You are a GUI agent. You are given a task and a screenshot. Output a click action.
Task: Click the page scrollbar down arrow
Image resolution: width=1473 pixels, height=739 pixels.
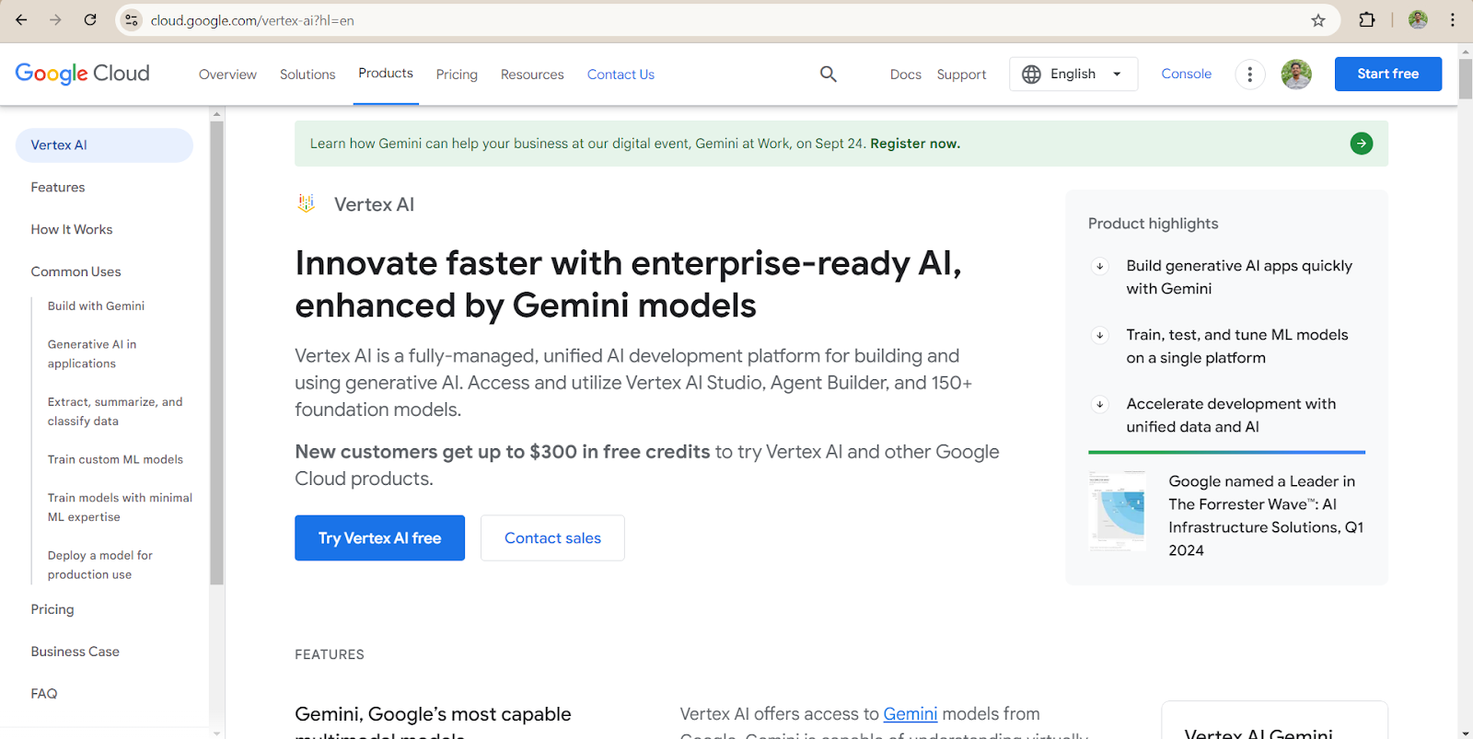[1465, 733]
